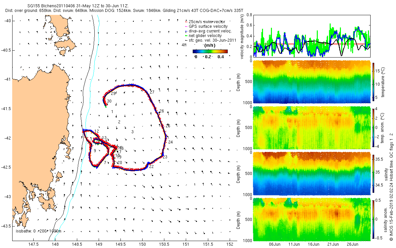Image resolution: width=396 pixels, height=248 pixels.
Task: Click the '-43.5' latitude tick label
Action: click(x=6, y=226)
